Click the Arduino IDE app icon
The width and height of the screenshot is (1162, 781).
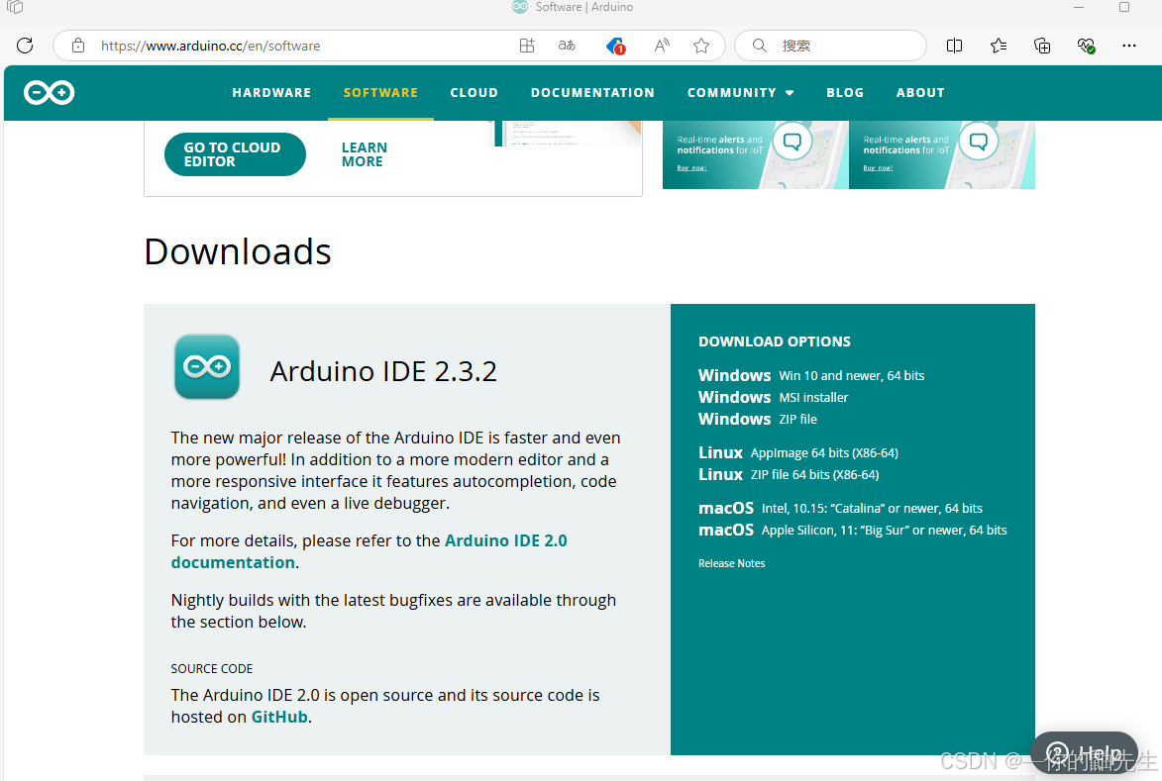pyautogui.click(x=207, y=366)
